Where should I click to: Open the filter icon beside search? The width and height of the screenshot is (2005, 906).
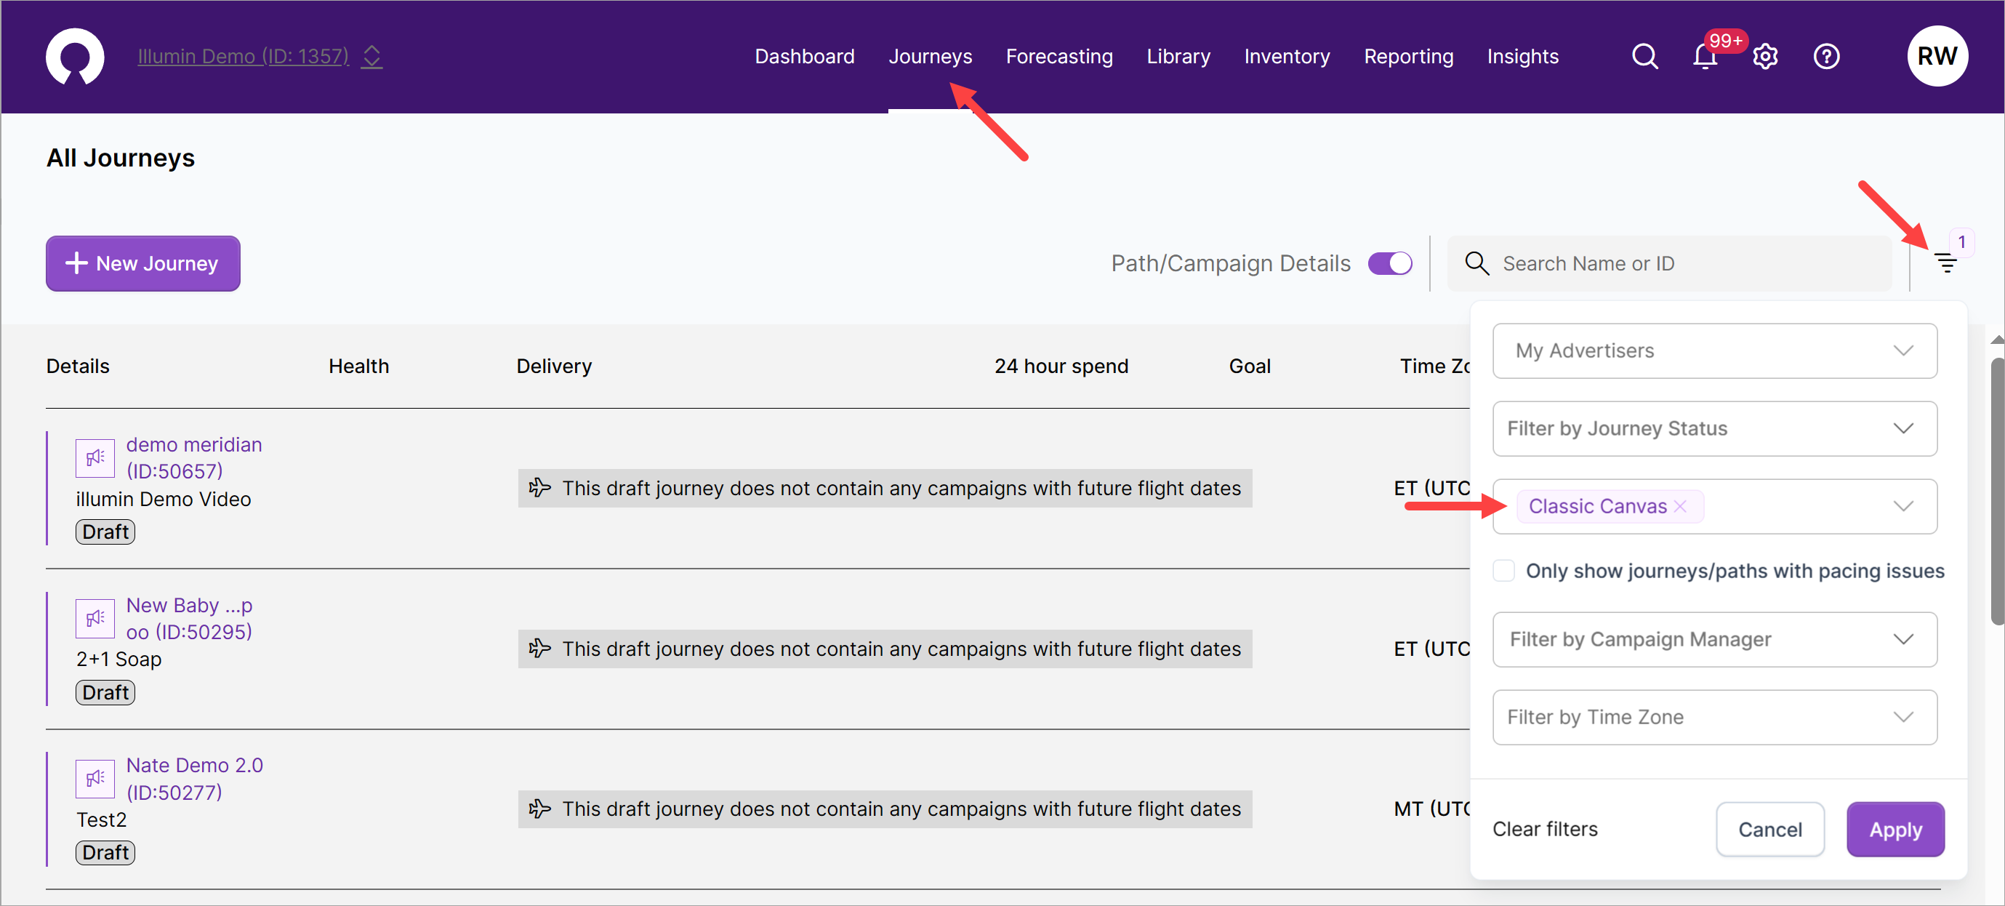click(1946, 263)
